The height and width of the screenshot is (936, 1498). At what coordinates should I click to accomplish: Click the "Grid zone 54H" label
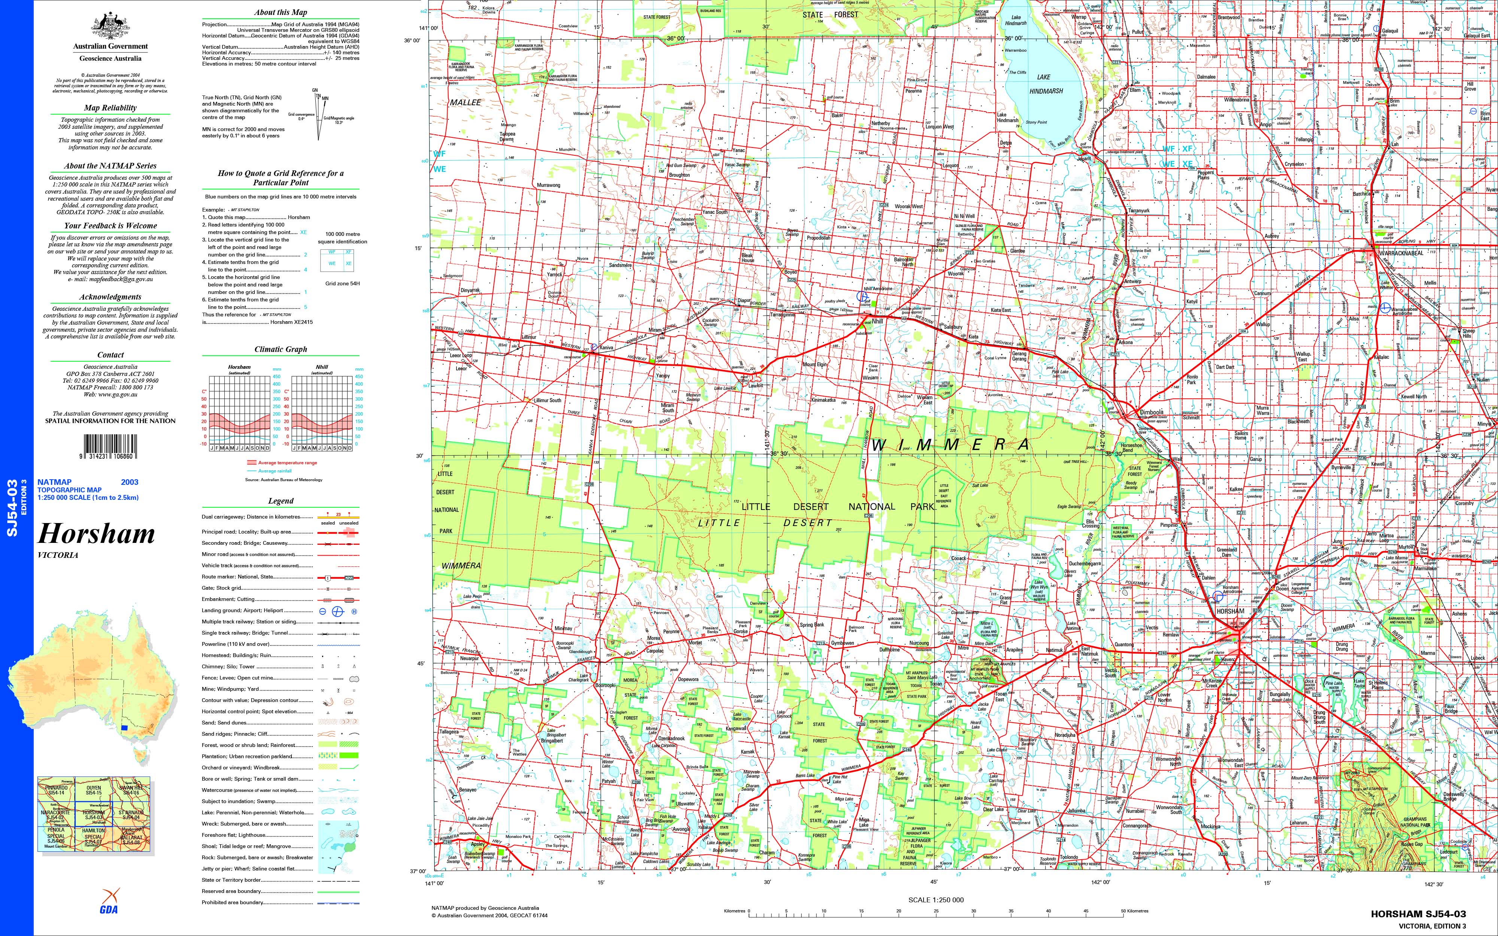coord(342,283)
